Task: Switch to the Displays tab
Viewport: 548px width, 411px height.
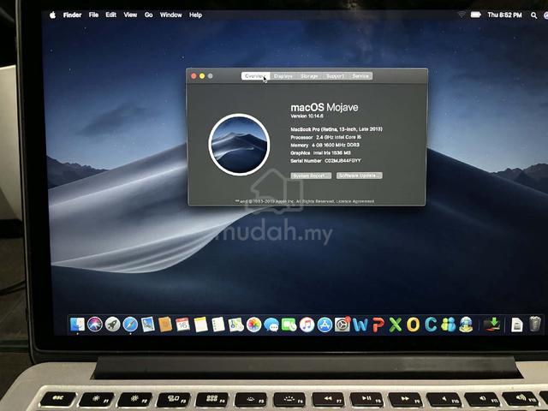Action: point(283,76)
